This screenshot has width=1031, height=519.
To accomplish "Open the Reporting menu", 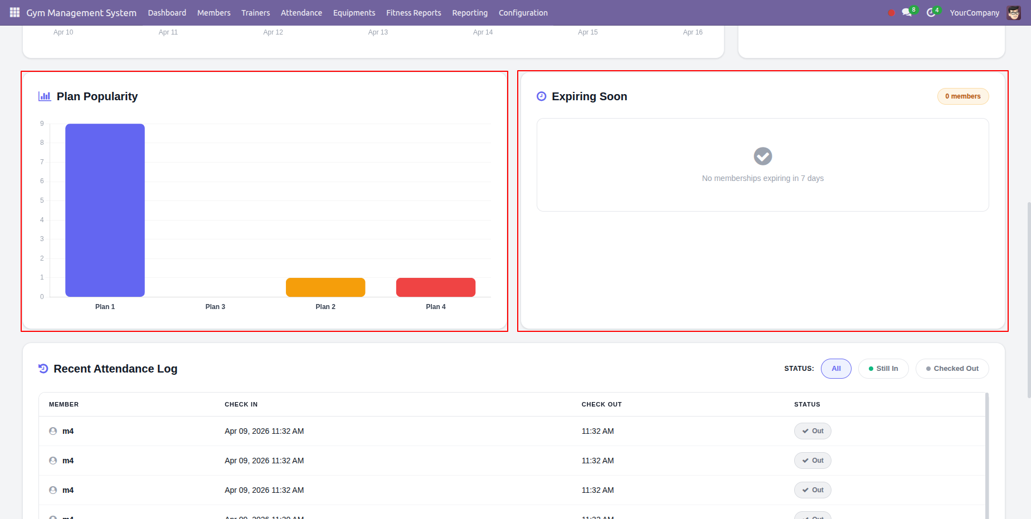I will 470,12.
